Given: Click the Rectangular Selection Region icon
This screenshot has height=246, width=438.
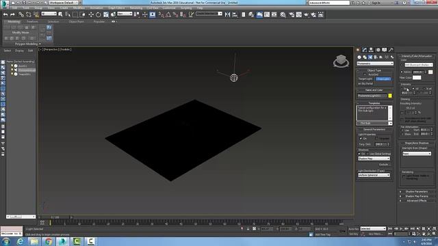Looking at the screenshot, I should 75,14.
